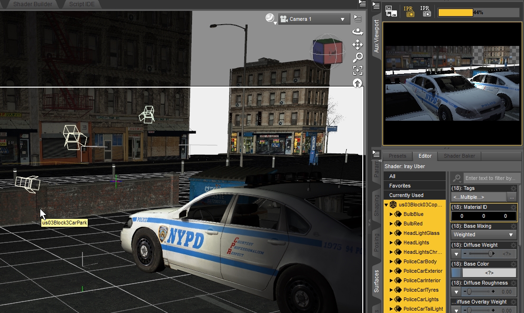524x313 pixels.
Task: Open the filter search magnifier options
Action: click(x=457, y=178)
